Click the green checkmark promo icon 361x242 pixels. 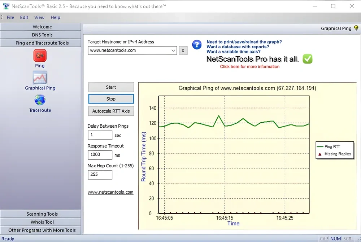[307, 59]
